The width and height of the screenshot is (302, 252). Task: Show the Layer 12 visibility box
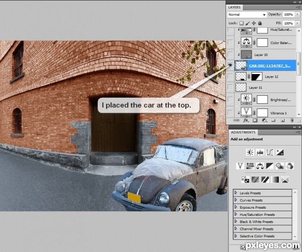pos(230,77)
